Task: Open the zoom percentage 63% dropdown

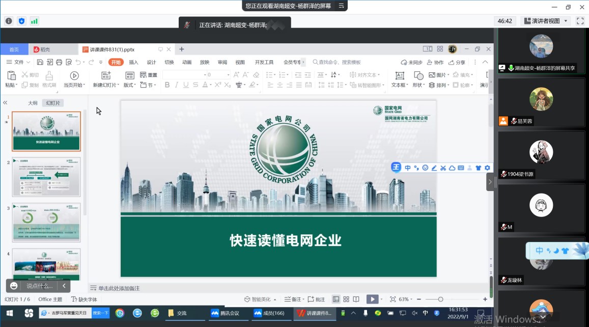Action: point(406,299)
